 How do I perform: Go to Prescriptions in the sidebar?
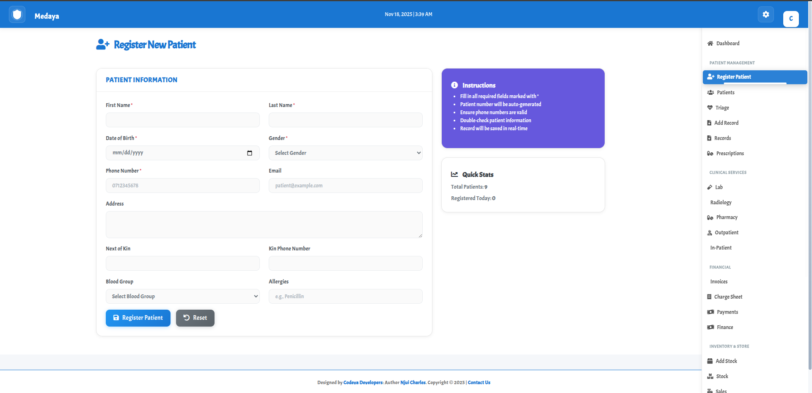pyautogui.click(x=729, y=154)
